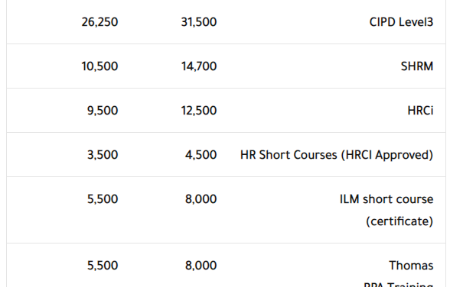
Task: Click the 4,500 price value
Action: [x=201, y=155]
